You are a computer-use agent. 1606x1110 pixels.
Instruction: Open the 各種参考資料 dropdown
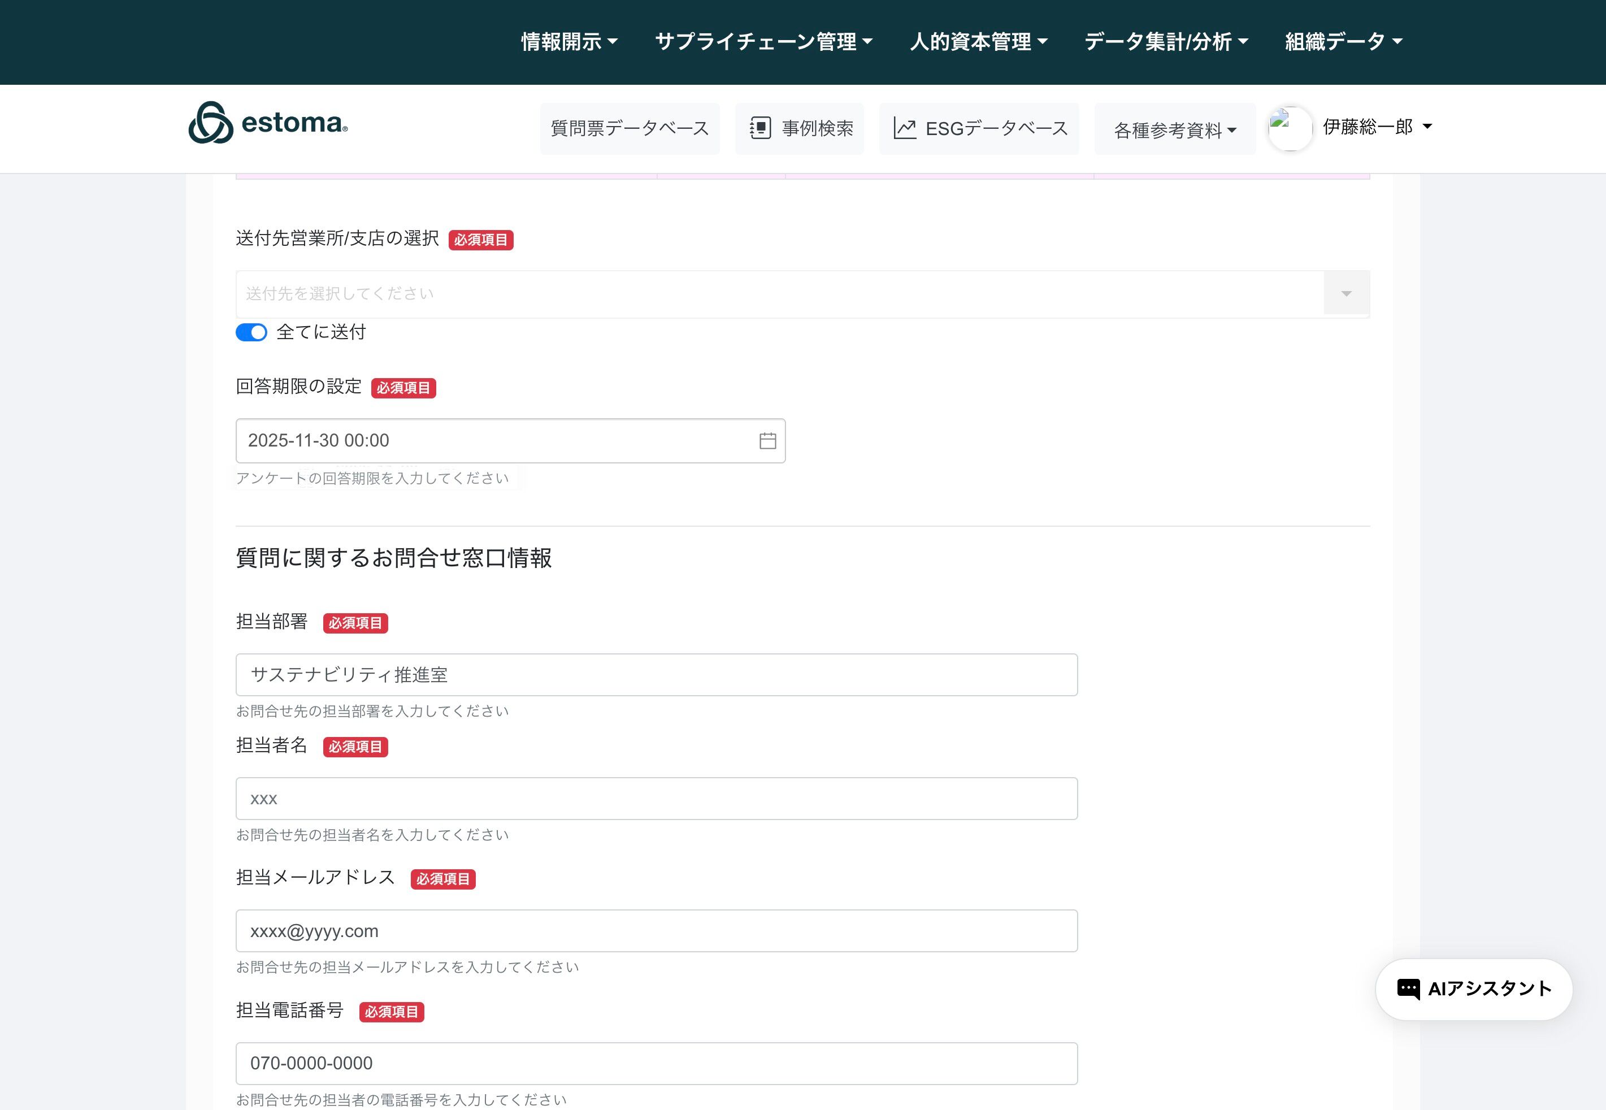point(1174,130)
